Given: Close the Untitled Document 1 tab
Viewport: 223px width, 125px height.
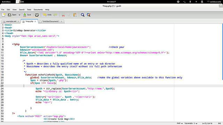Looking at the screenshot, I should (x=61, y=22).
